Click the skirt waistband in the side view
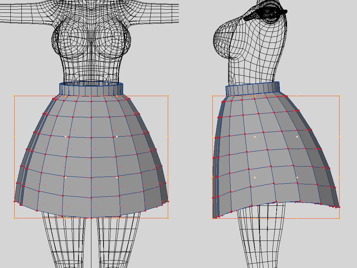The width and height of the screenshot is (357, 268). 252,89
